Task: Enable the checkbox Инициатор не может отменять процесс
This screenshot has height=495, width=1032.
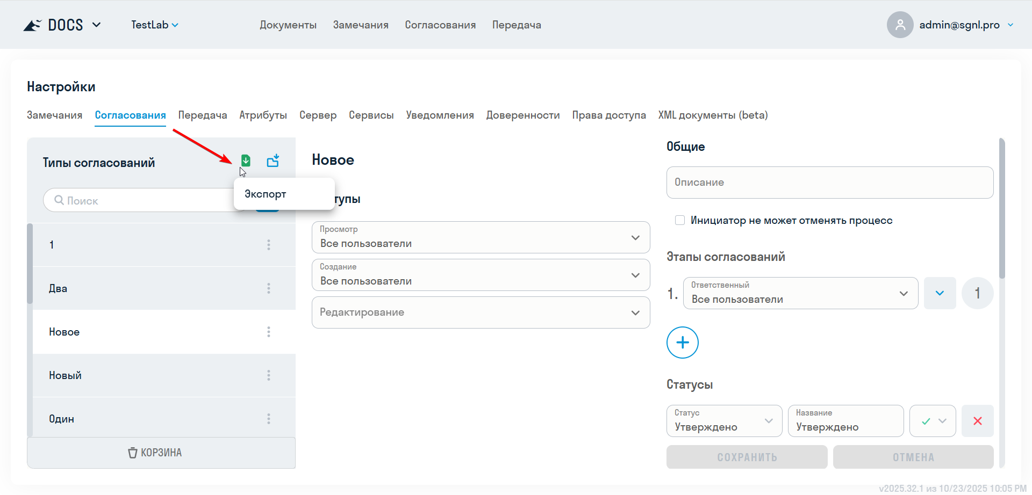Action: tap(679, 220)
